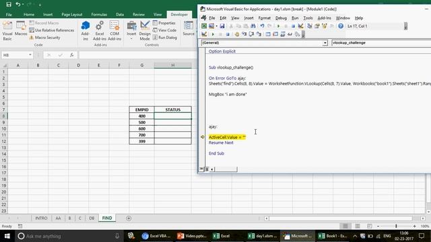Undo in the VBA standard toolbar

pos(262,26)
